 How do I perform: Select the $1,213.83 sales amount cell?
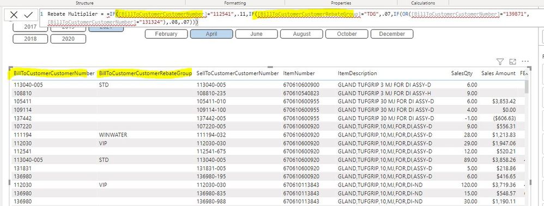coord(504,135)
